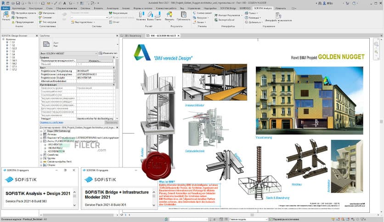Viewport: 384px width, 222px height.
Task: Close the Свойства properties panel
Action: 117,36
